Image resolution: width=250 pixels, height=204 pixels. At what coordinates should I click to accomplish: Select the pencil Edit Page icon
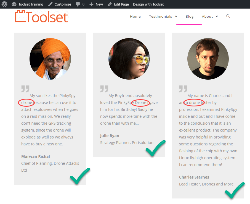[110, 4]
